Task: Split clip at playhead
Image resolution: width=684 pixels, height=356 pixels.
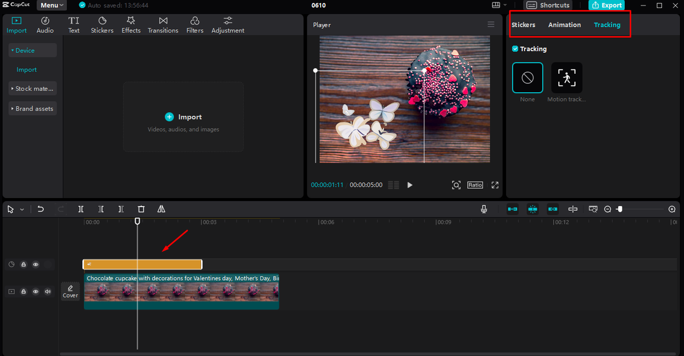Action: tap(81, 209)
